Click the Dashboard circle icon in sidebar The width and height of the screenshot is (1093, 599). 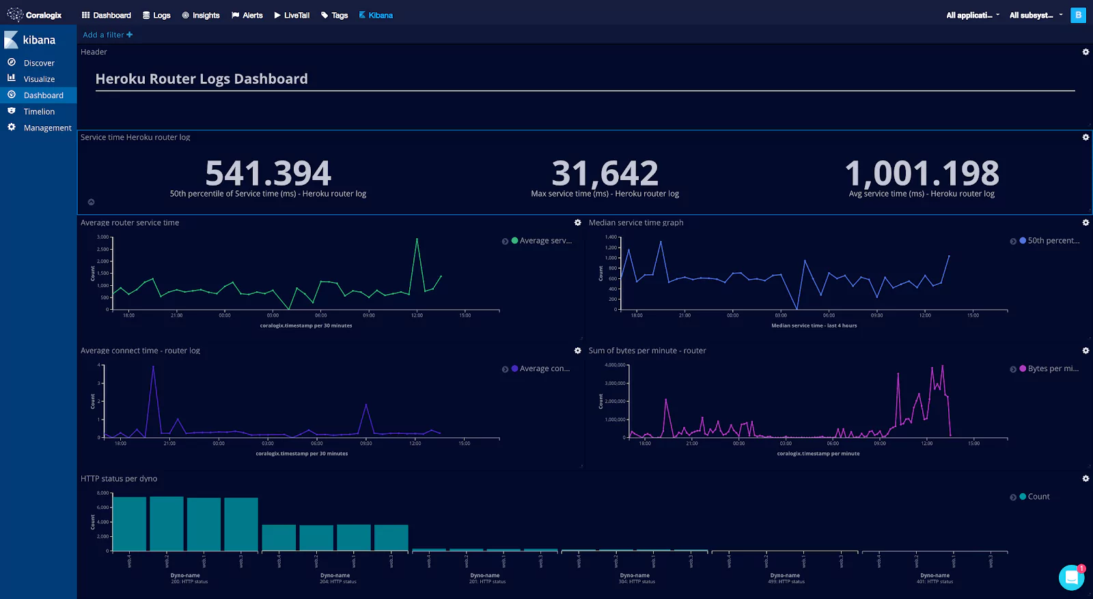(x=12, y=95)
